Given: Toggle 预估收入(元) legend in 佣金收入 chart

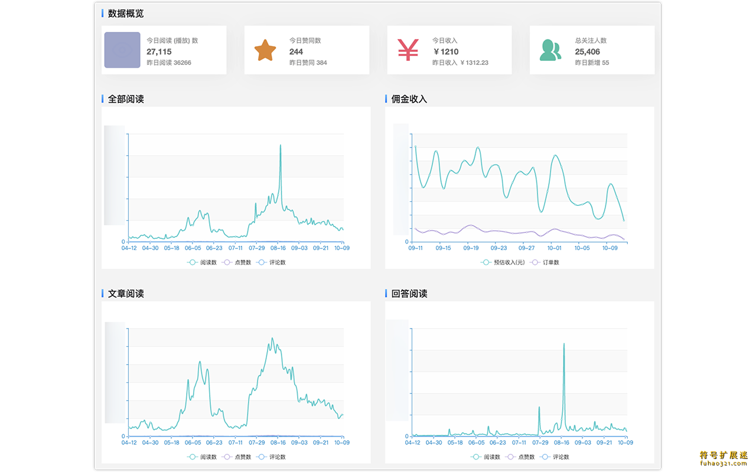Looking at the screenshot, I should tap(503, 263).
